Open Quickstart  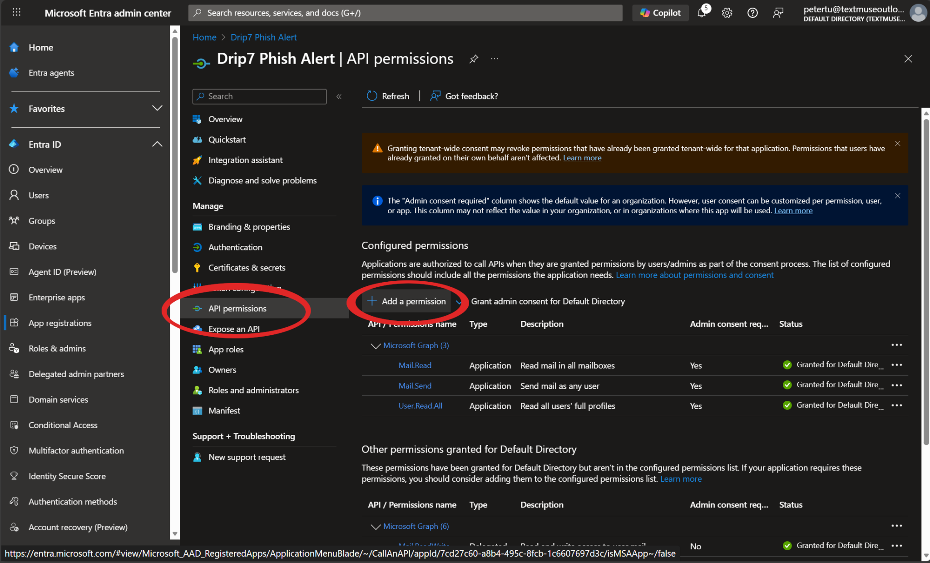(x=227, y=140)
